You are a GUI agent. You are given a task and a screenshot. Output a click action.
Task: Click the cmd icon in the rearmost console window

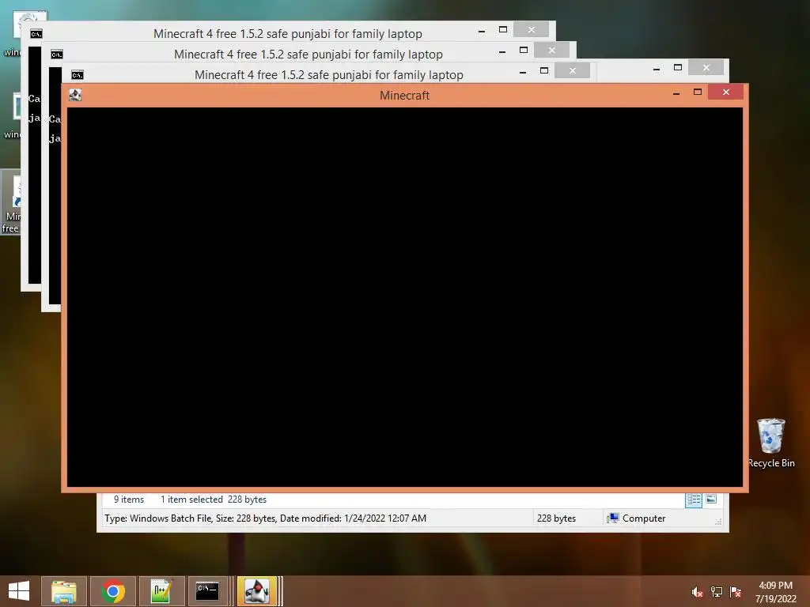pyautogui.click(x=36, y=33)
